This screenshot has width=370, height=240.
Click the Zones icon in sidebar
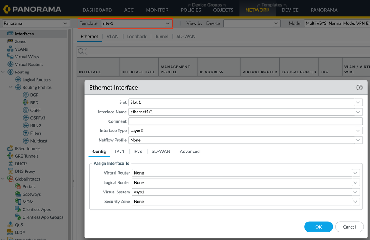click(10, 41)
